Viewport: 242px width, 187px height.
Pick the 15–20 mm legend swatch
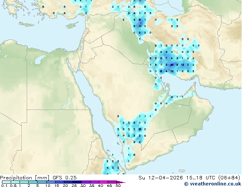[59, 182]
